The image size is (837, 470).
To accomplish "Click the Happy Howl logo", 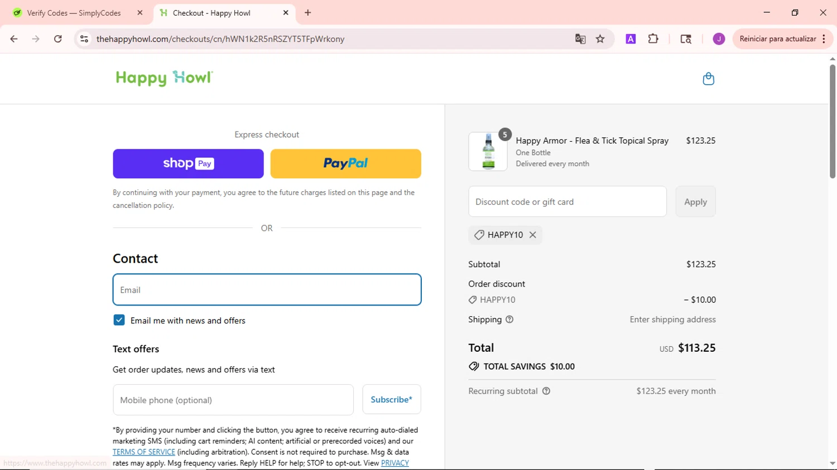I will pyautogui.click(x=164, y=78).
